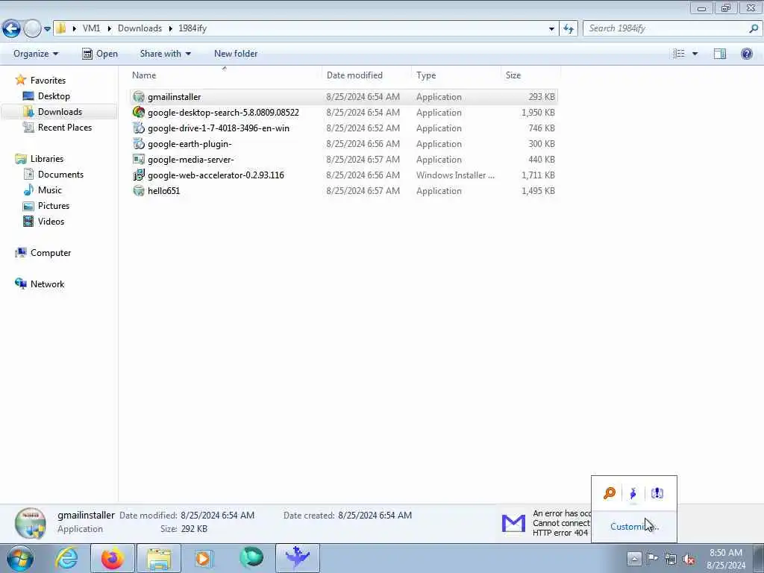
Task: Click the large gmailinstaller icon in the details pane
Action: (30, 523)
